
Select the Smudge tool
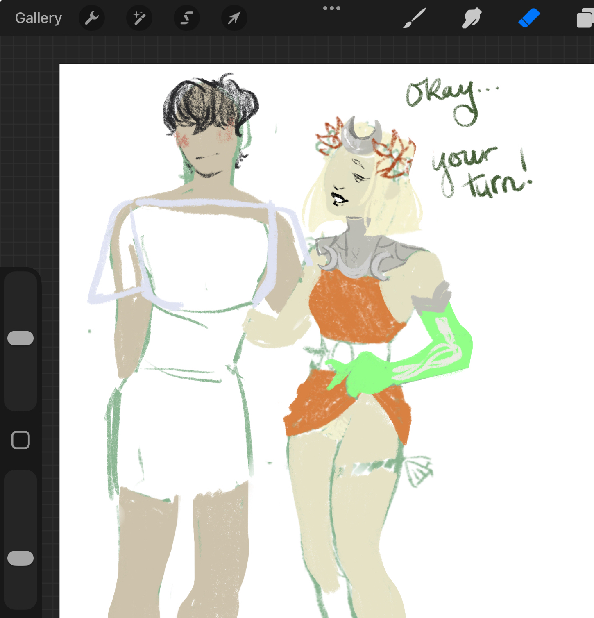[x=472, y=18]
